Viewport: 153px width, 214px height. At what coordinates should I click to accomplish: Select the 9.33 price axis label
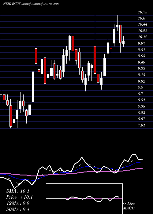tap(141, 68)
